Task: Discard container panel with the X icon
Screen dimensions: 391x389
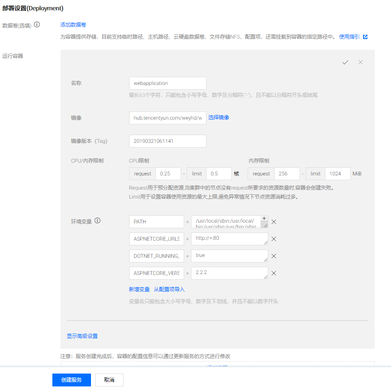Action: tap(361, 62)
